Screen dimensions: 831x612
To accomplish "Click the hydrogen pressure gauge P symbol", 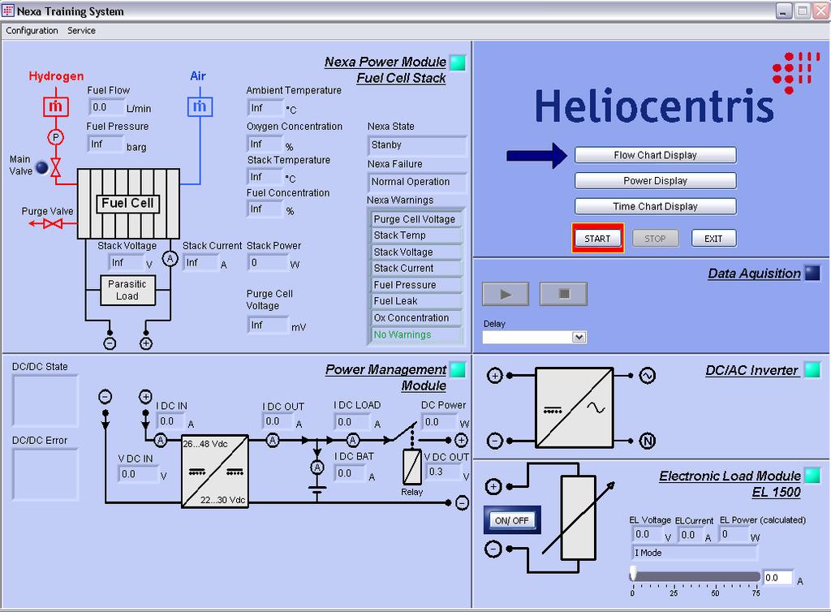I will (56, 138).
